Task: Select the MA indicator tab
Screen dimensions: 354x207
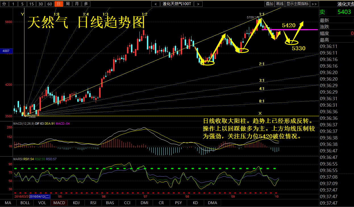Action: [x=8, y=203]
